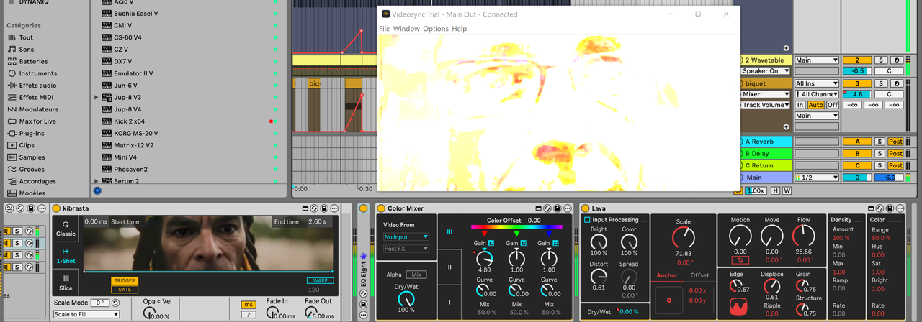The width and height of the screenshot is (922, 322).
Task: Open Help menu in Videosync
Action: pos(460,29)
